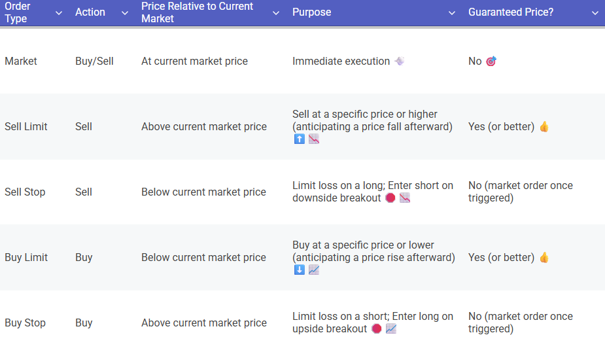Viewport: 605px width, 350px height.
Task: Expand the Price Relative to Current Market dropdown
Action: pos(276,12)
